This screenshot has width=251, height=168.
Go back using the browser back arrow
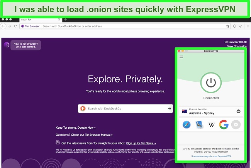point(3,26)
